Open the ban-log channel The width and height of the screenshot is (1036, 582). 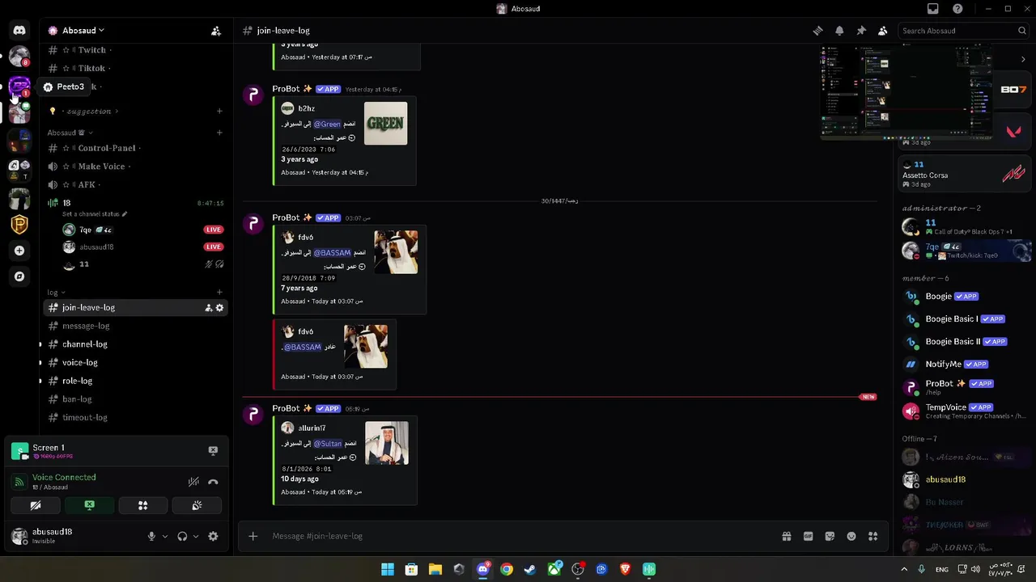(x=136, y=399)
